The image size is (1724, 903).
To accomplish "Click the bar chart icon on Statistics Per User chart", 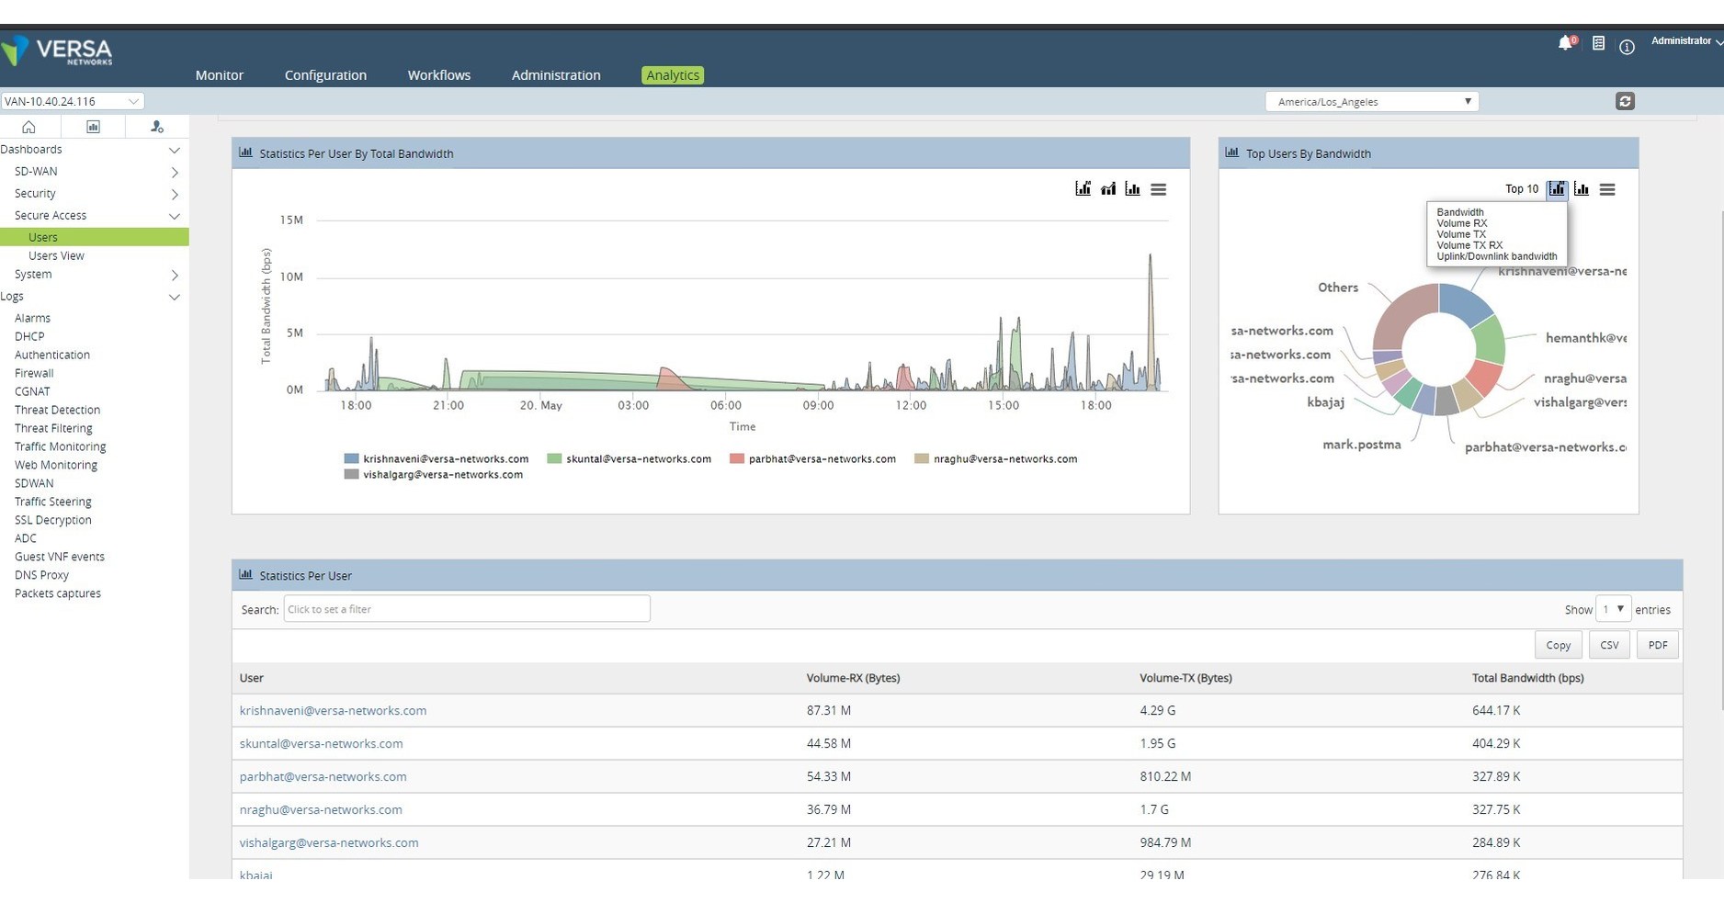I will (1132, 188).
